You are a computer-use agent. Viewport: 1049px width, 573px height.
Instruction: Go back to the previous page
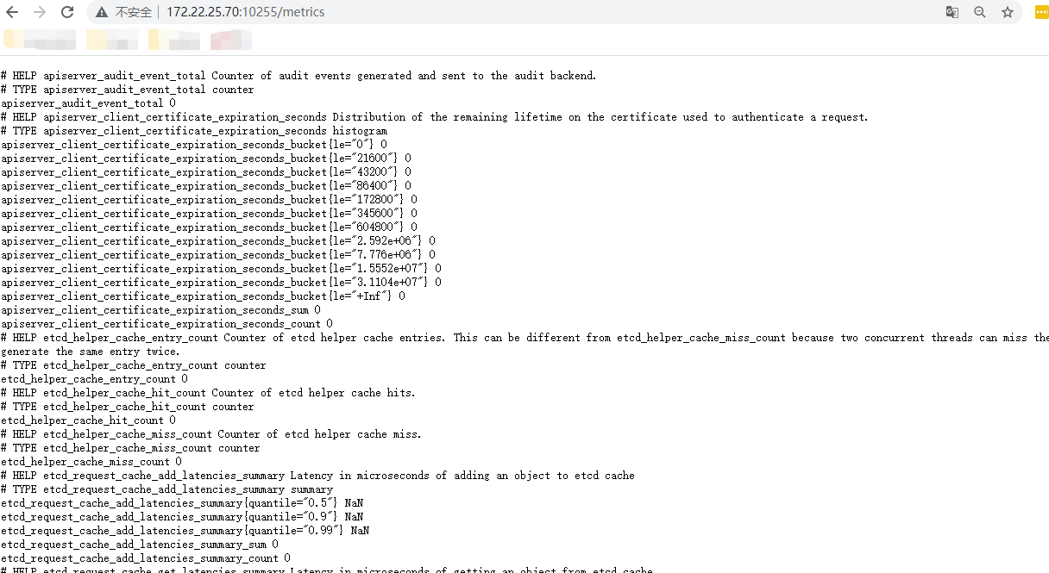point(12,12)
